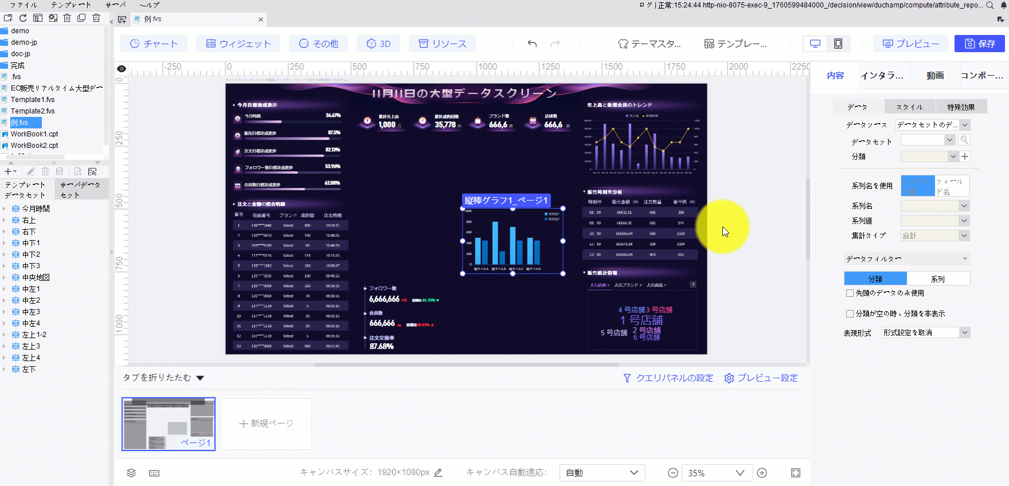Viewport: 1009px width, 486px height.
Task: Click the 3D button
Action: (378, 44)
